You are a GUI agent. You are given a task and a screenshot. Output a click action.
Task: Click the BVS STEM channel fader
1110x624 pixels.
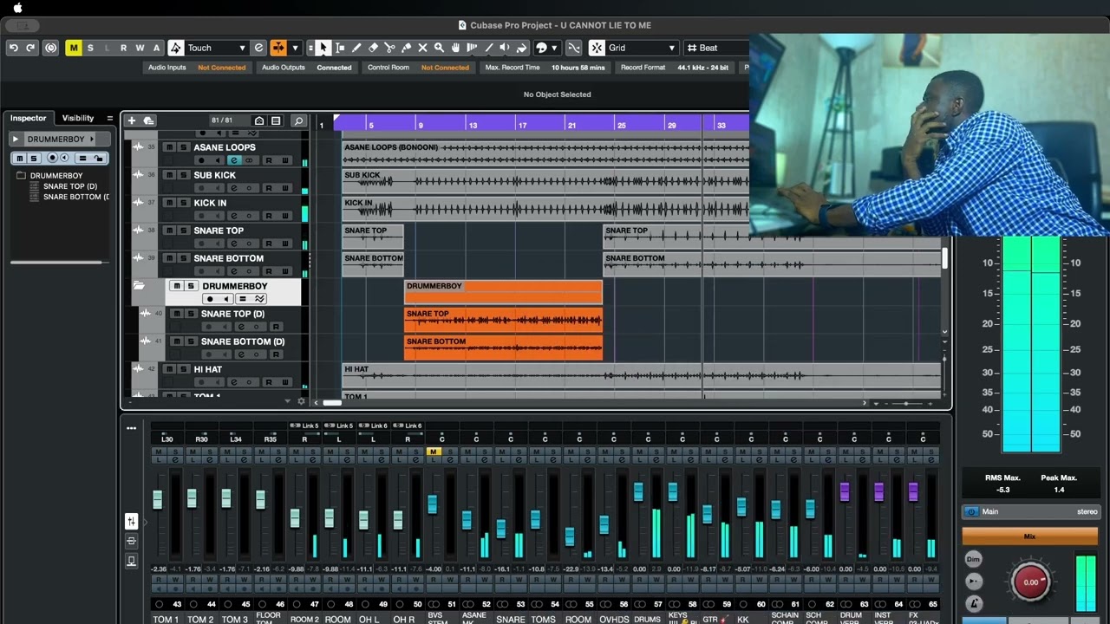(432, 504)
